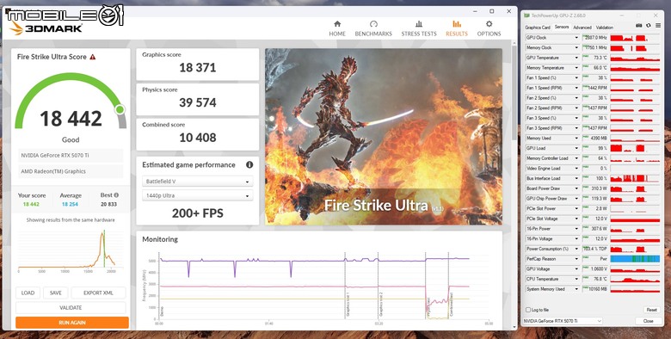This screenshot has width=671, height=339.
Task: Click the Fire Strike Ultra artwork thumbnail
Action: [384, 137]
